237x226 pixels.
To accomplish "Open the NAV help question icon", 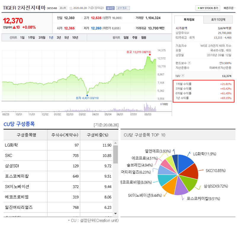I will (x=183, y=76).
